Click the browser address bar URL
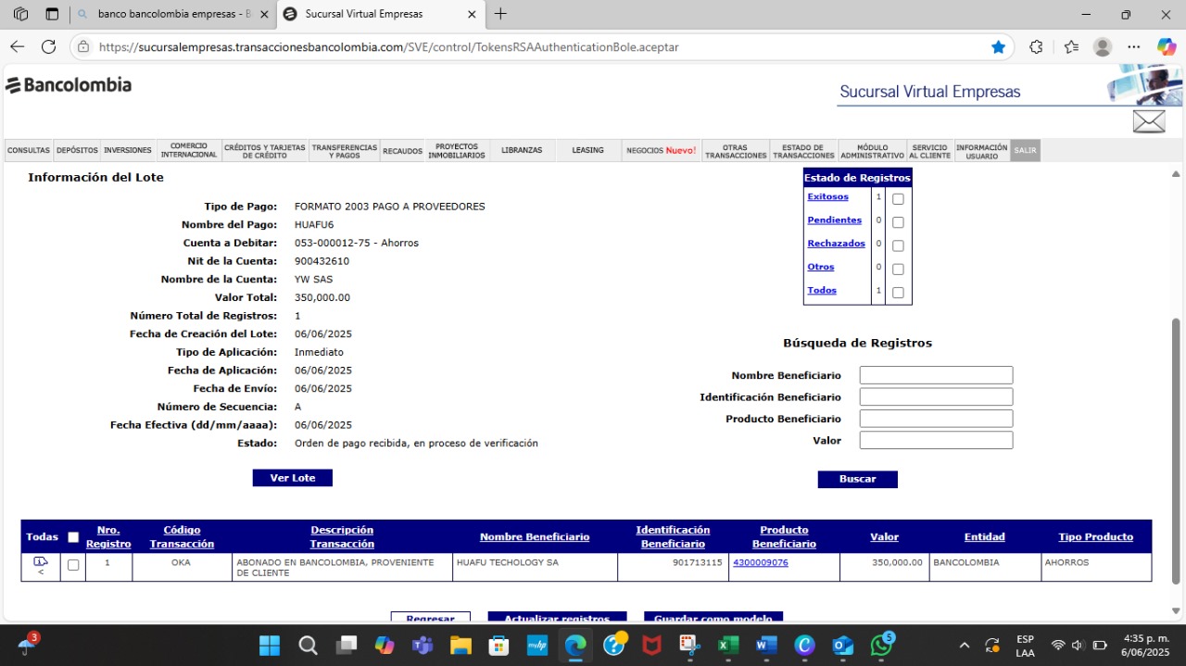This screenshot has height=666, width=1186. (x=389, y=46)
